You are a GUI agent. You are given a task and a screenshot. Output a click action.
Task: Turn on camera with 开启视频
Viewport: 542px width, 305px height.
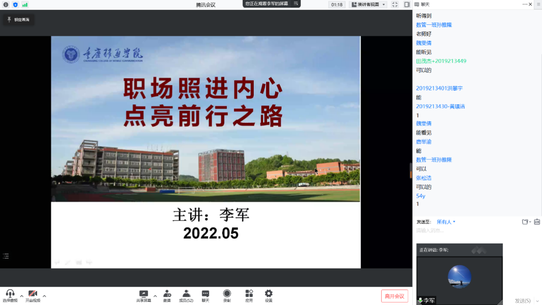pos(32,294)
